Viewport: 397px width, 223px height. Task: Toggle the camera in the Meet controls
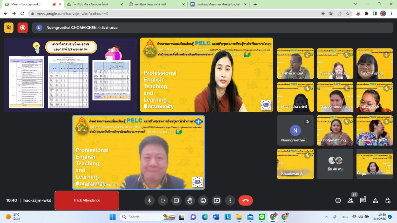pos(163,200)
